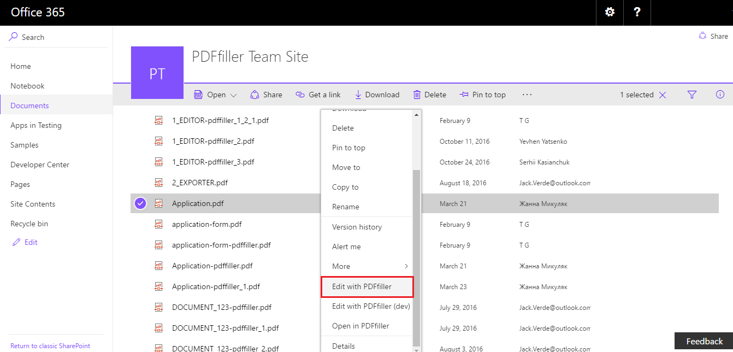Viewport: 733px width, 352px height.
Task: Open Samples in the left navigation
Action: point(25,145)
